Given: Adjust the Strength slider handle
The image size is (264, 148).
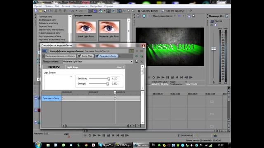Looking at the screenshot, I should (x=108, y=84).
